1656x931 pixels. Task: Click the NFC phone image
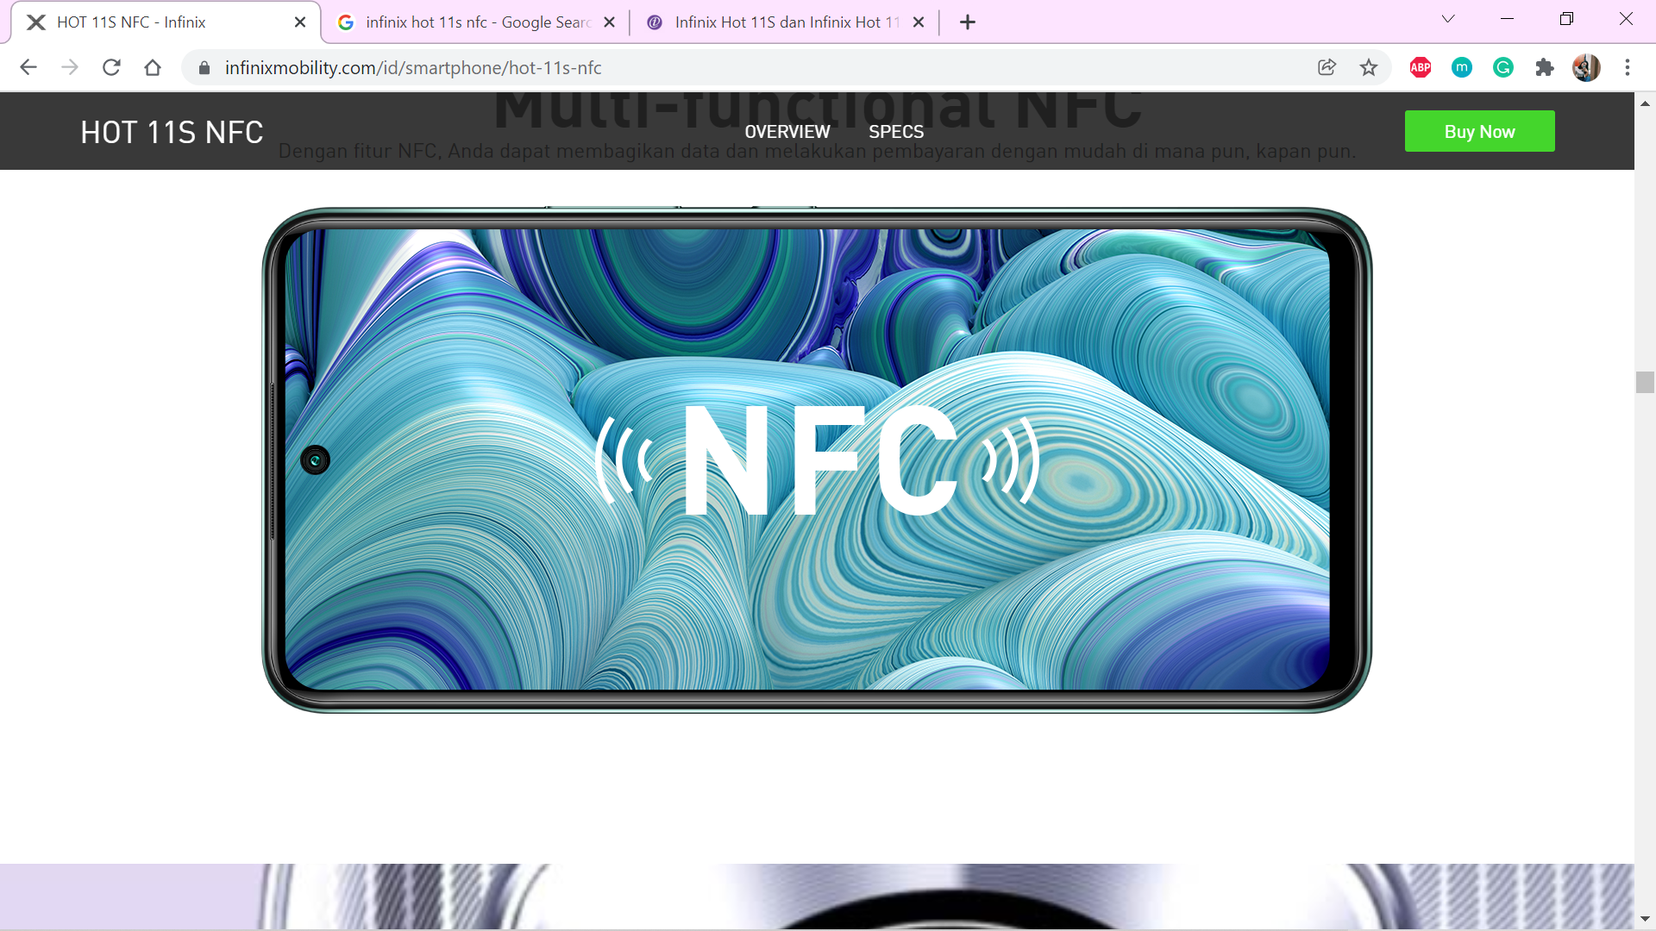coord(817,459)
